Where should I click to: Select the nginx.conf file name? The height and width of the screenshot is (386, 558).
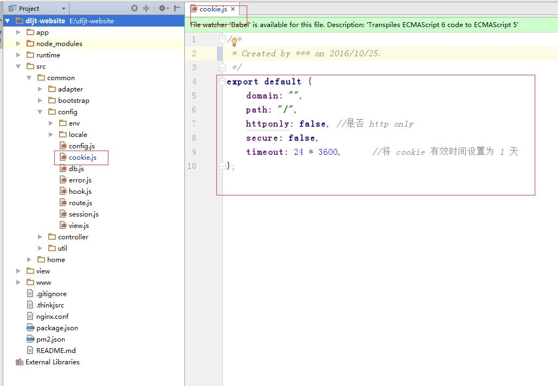(x=52, y=316)
